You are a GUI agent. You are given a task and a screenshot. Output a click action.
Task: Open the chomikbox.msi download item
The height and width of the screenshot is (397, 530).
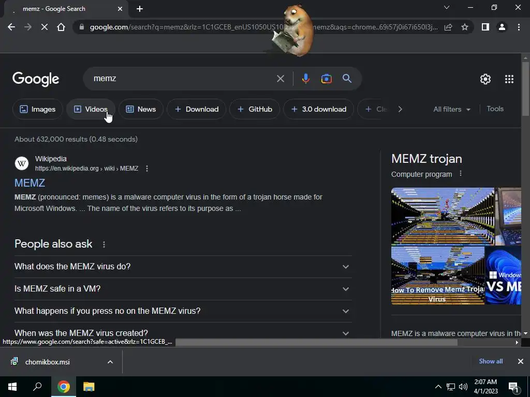tap(47, 362)
